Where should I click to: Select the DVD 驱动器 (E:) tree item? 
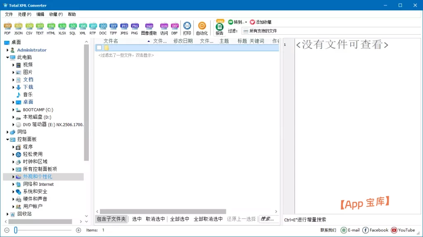[53, 125]
